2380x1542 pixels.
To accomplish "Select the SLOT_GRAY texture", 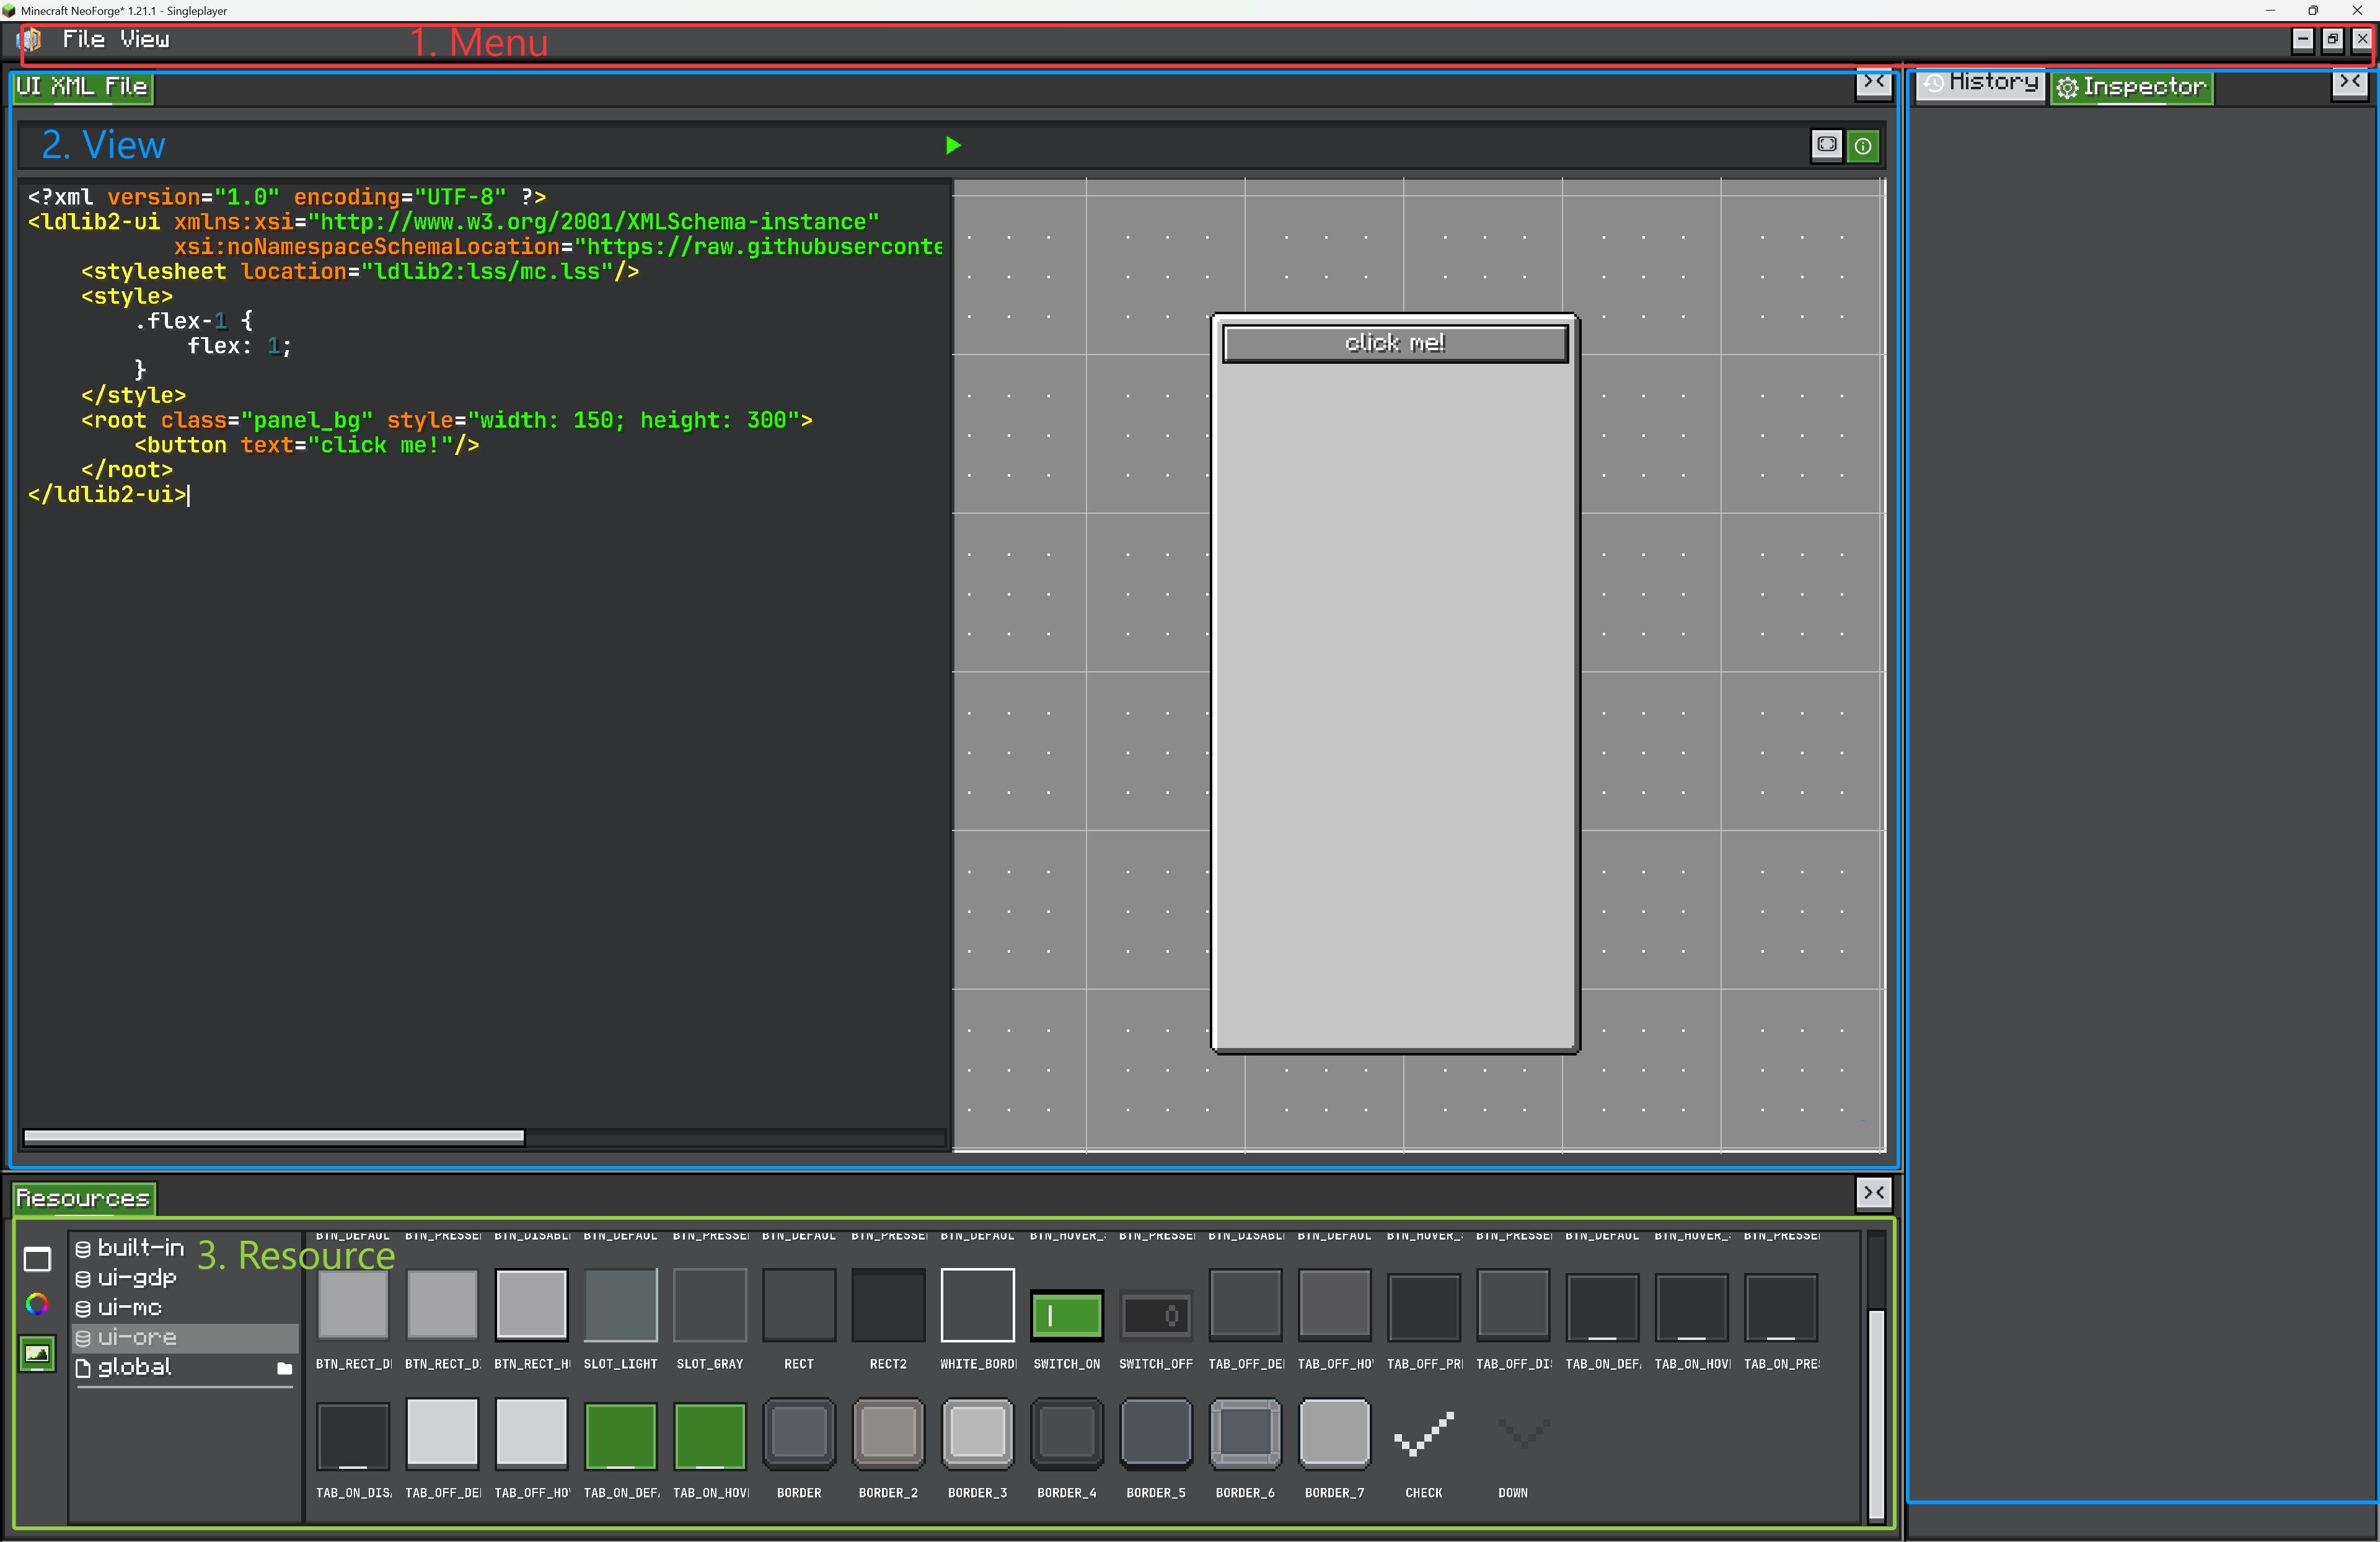I will tap(709, 1305).
